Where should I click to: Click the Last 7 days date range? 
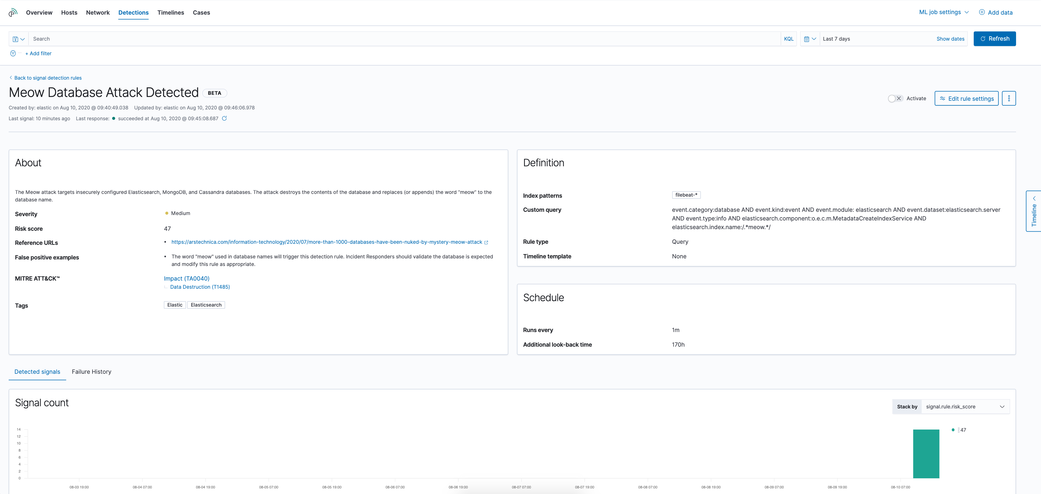pyautogui.click(x=836, y=39)
